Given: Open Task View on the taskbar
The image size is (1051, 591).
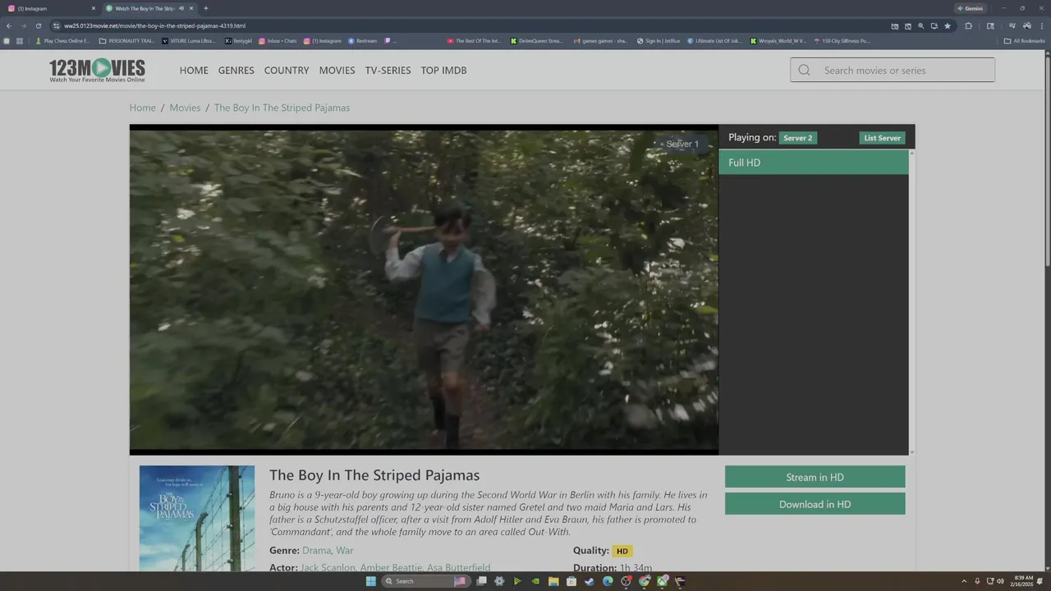Looking at the screenshot, I should point(482,581).
